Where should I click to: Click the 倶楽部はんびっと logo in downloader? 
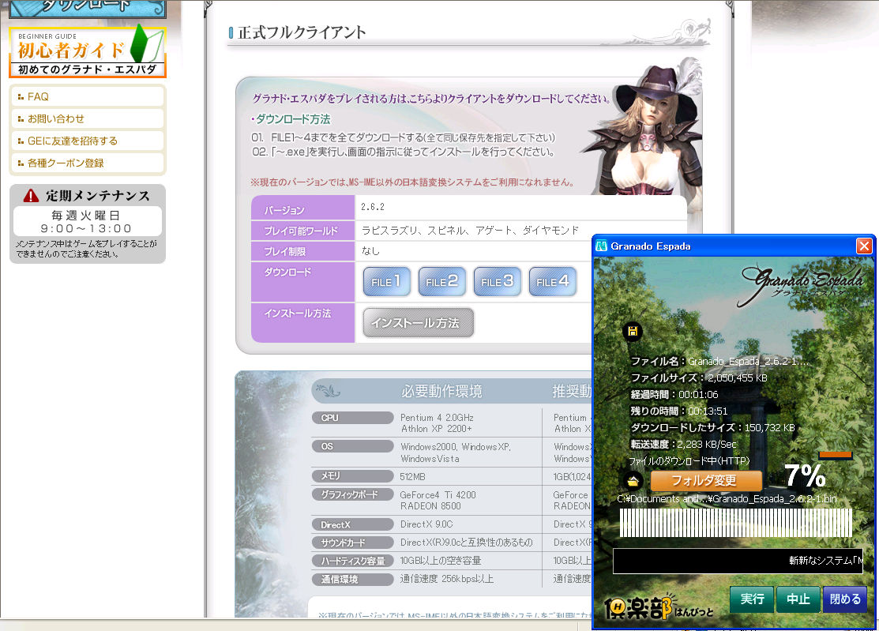(x=659, y=607)
